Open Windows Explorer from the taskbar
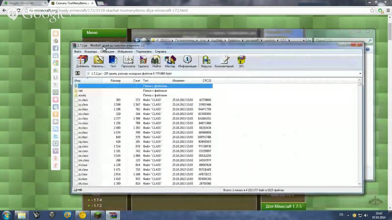 point(22,215)
